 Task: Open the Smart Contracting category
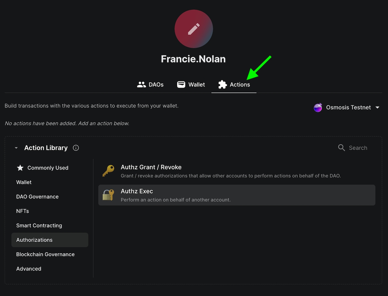(x=39, y=225)
